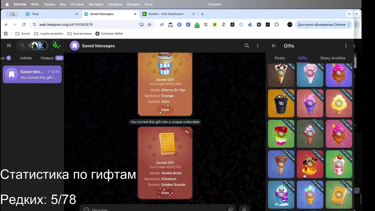
Task: Click the Message input field
Action: coord(158,210)
